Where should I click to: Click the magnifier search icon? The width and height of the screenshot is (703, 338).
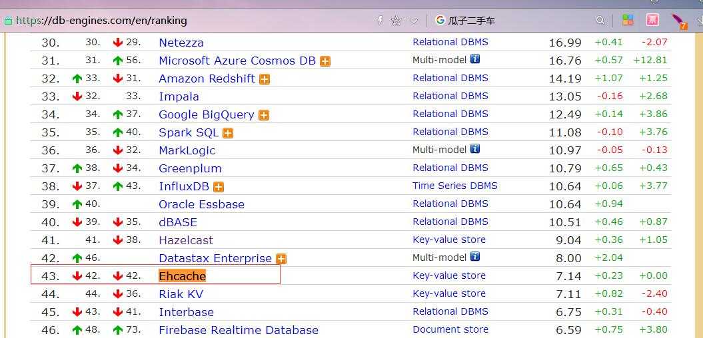tap(600, 21)
